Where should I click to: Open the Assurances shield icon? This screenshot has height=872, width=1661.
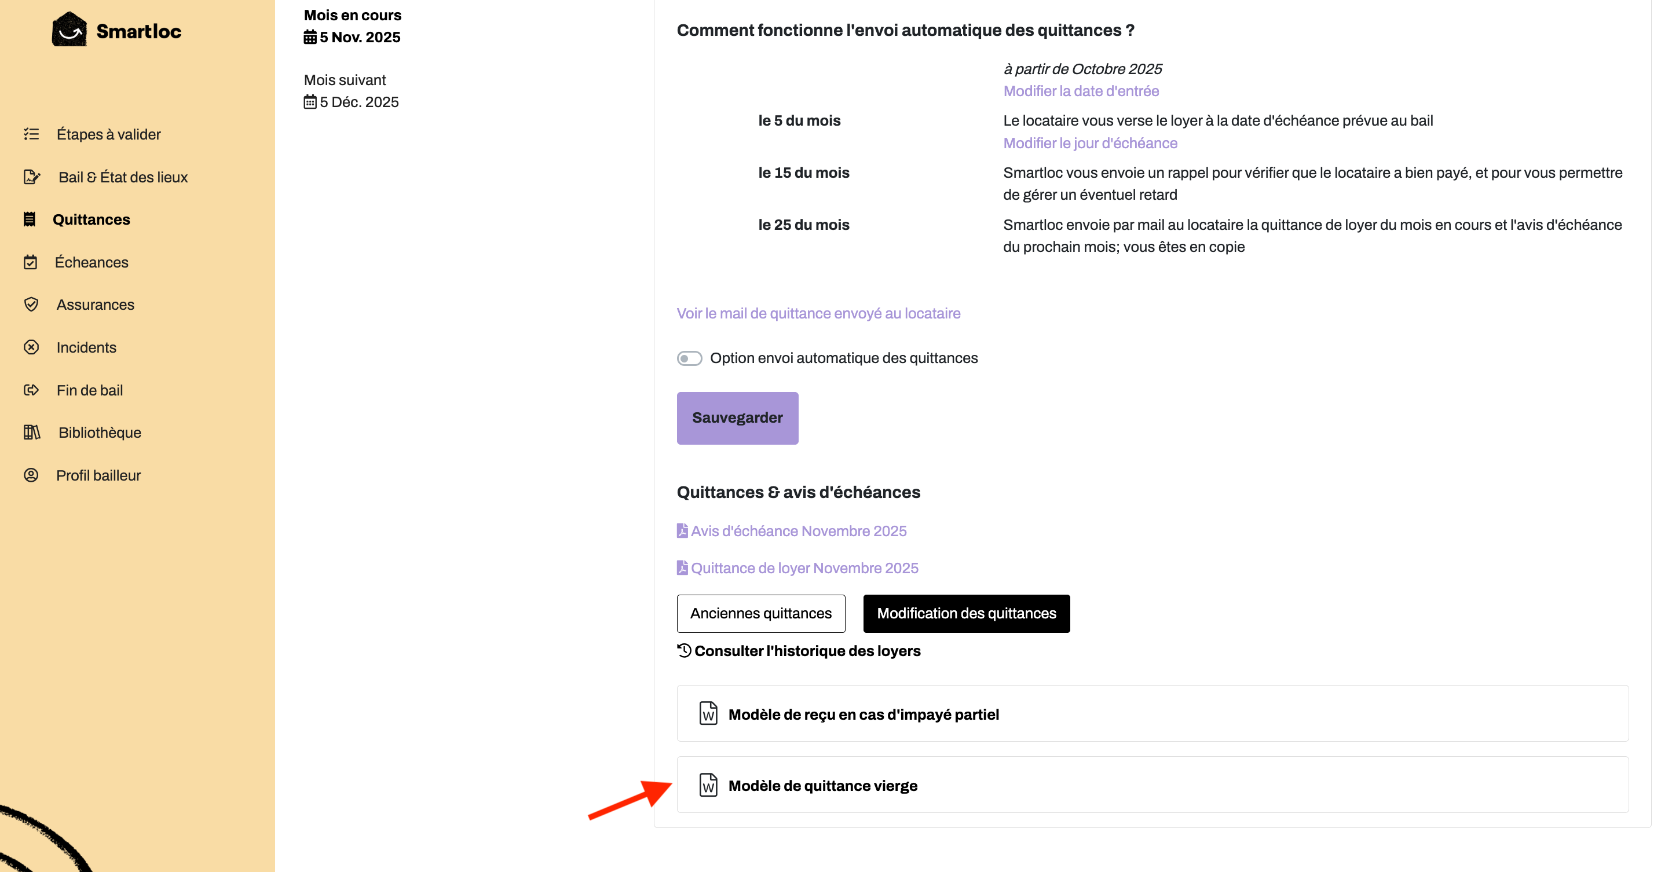31,304
